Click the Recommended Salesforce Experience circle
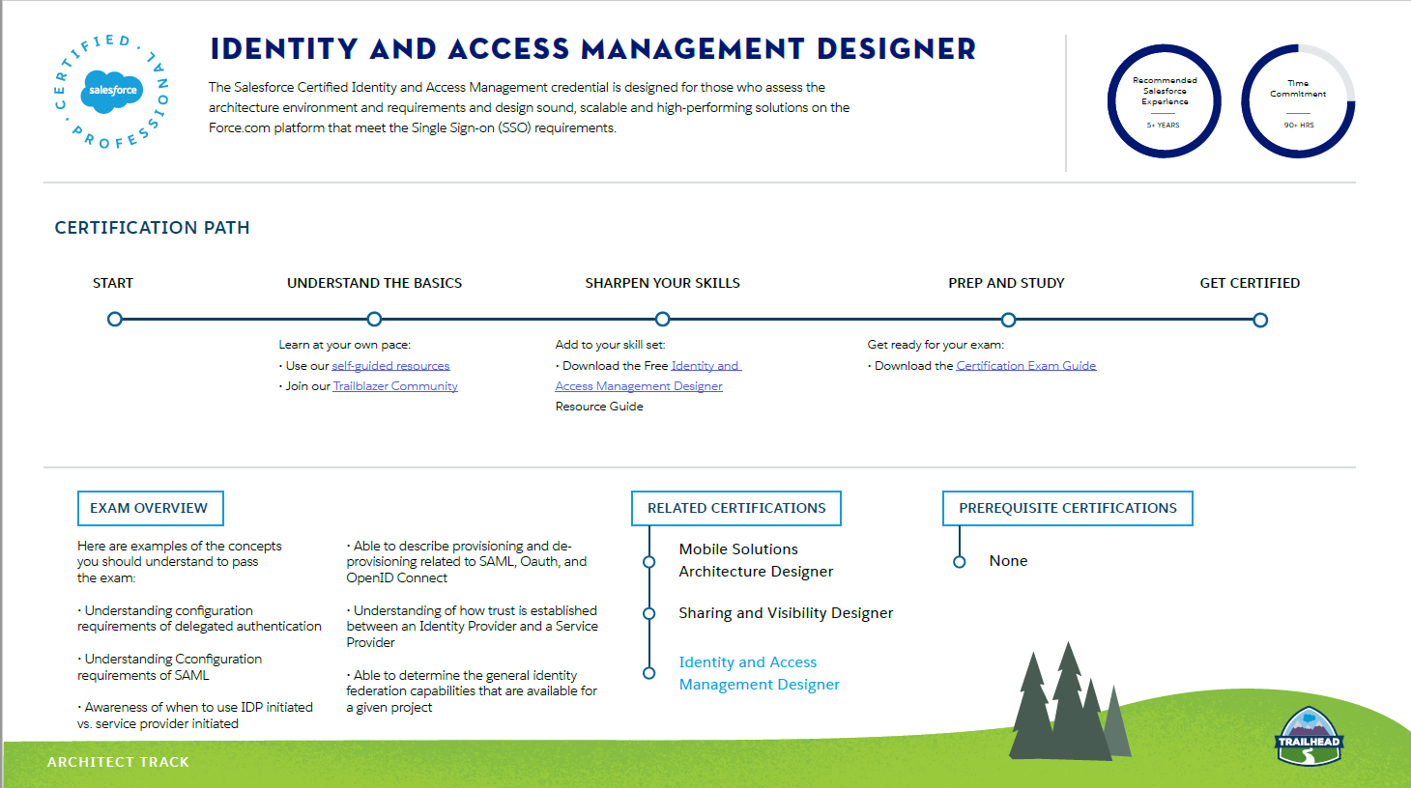Screen dimensions: 1411x788 (1164, 101)
